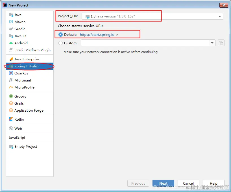This screenshot has height=192, width=231.
Task: Click the Groovy green circle icon
Action: coord(11,96)
